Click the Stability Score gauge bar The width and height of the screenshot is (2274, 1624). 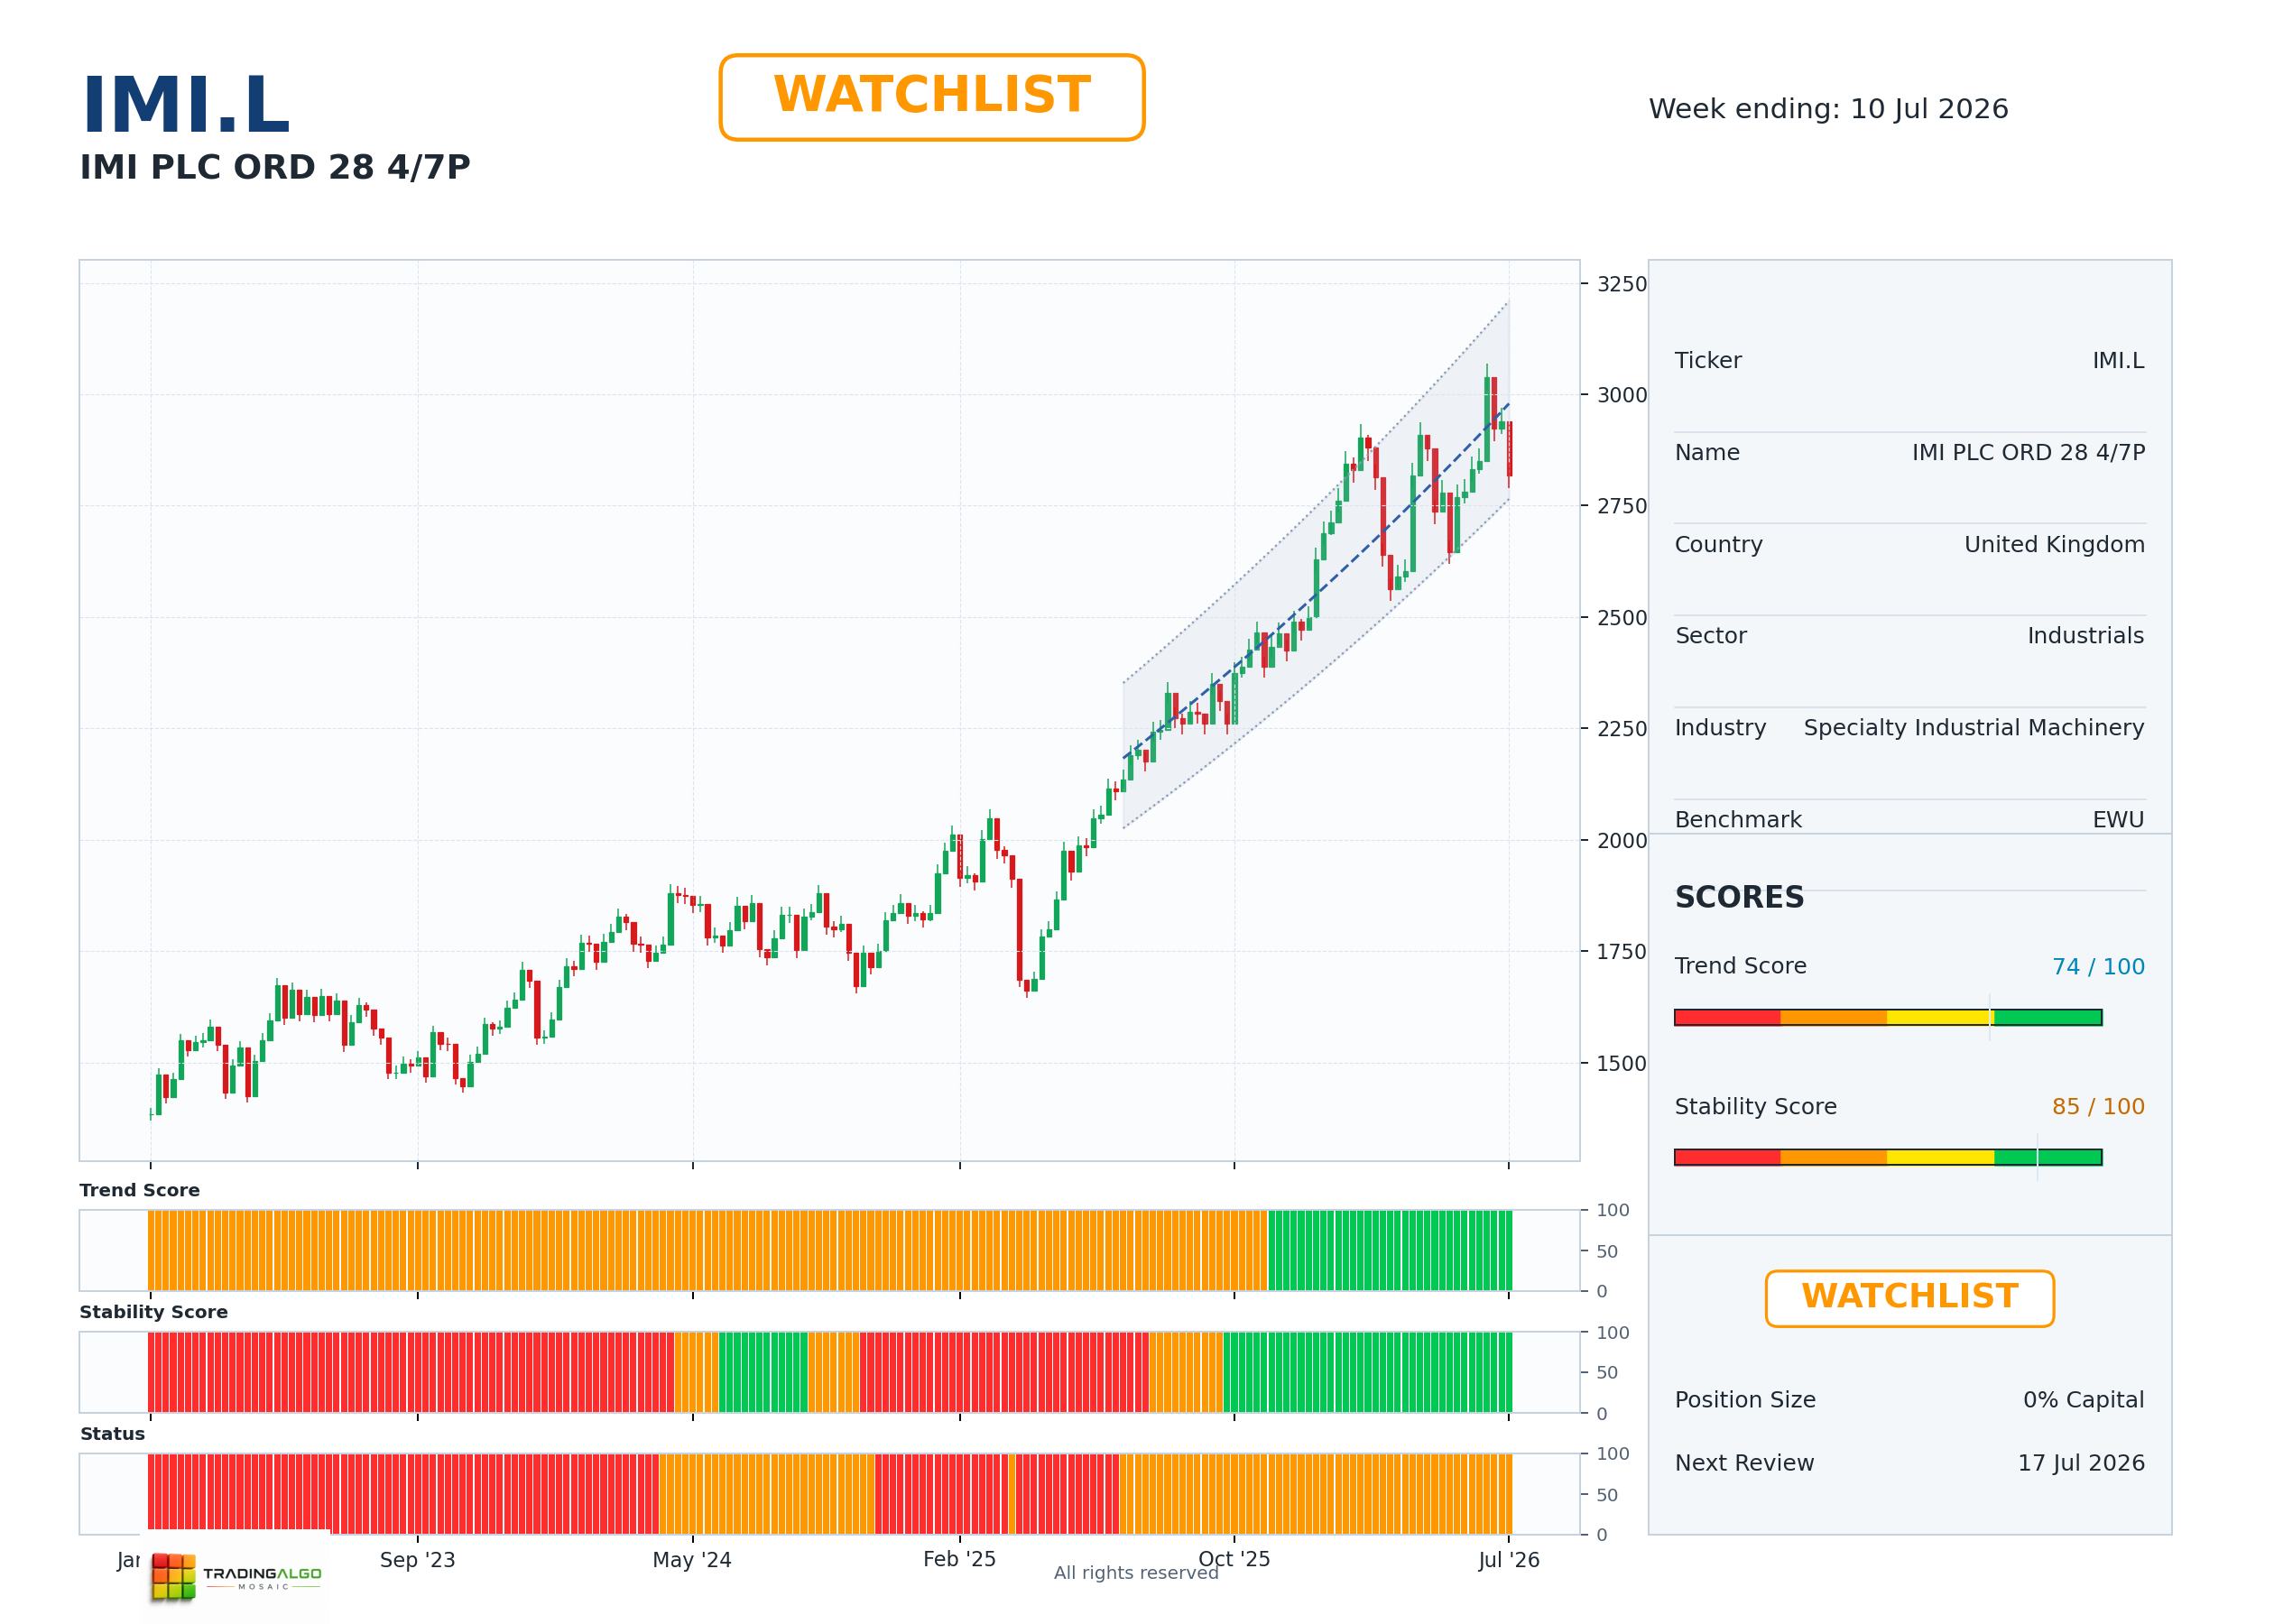(1888, 1157)
